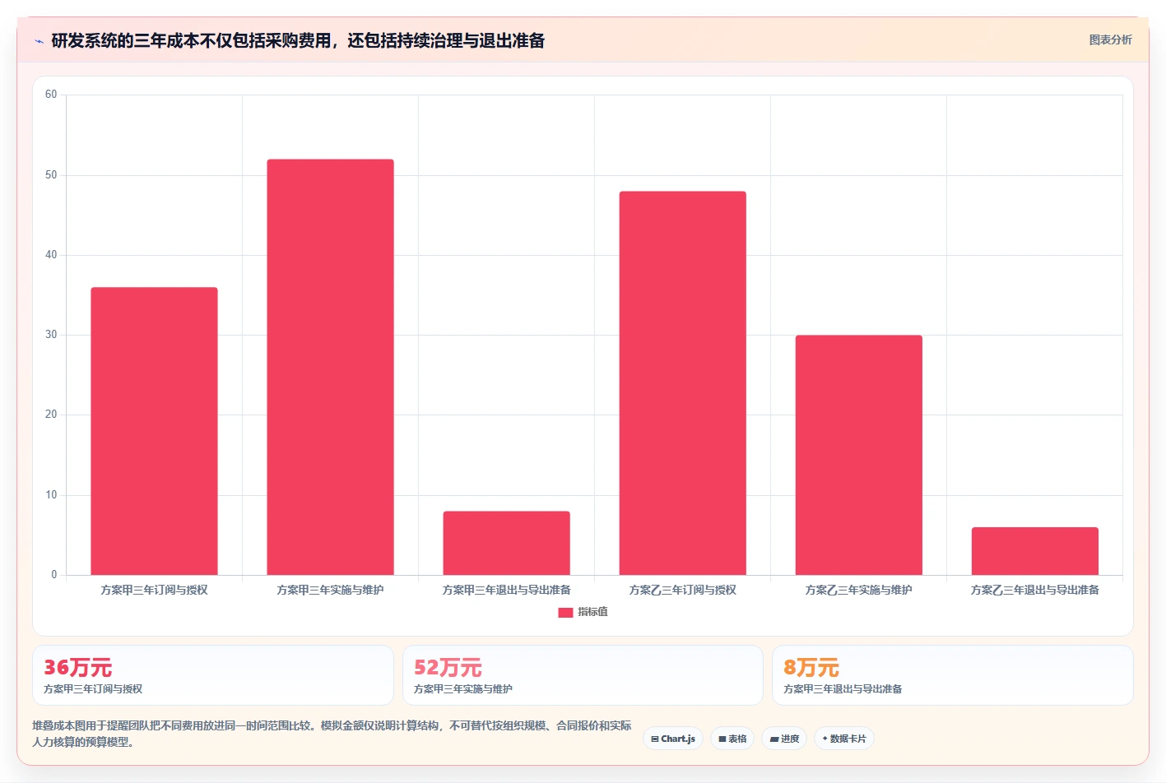Select the 进度 chip
1166x783 pixels.
tap(784, 739)
